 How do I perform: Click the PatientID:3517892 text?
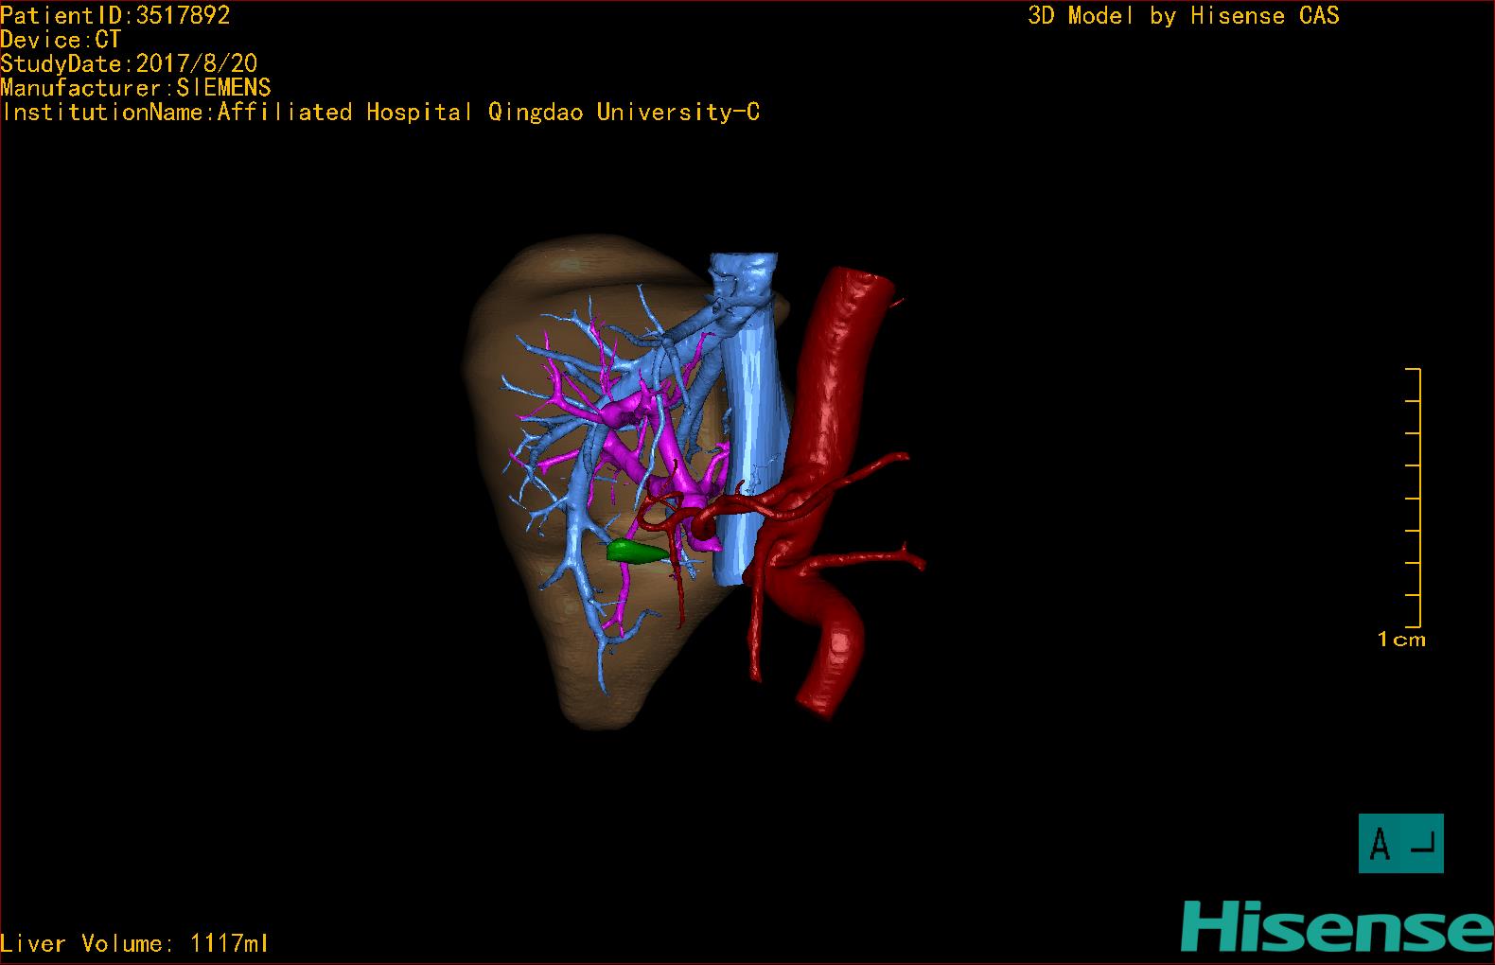point(115,15)
